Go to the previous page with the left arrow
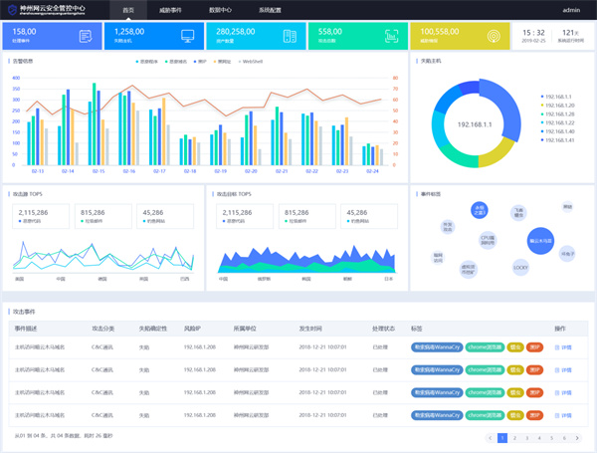 click(490, 437)
